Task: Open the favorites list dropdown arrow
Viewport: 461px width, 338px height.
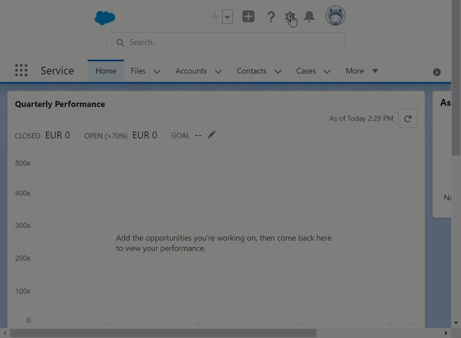Action: (227, 17)
